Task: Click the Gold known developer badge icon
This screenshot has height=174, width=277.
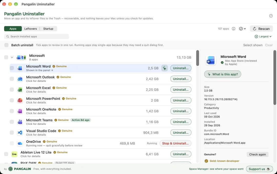Action: point(206,161)
